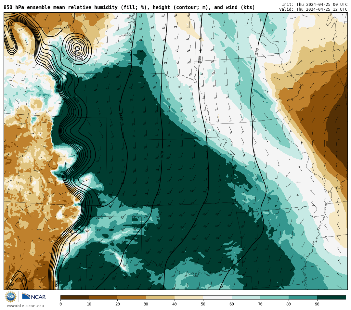Pick the 0–10% darkest brown colorbar segment
The width and height of the screenshot is (351, 310).
75,298
